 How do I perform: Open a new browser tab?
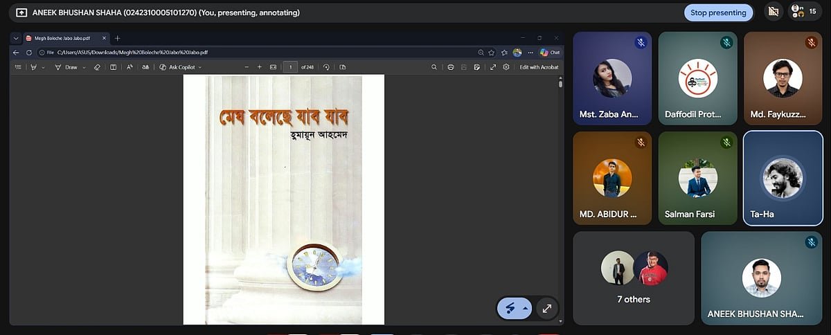coord(117,38)
